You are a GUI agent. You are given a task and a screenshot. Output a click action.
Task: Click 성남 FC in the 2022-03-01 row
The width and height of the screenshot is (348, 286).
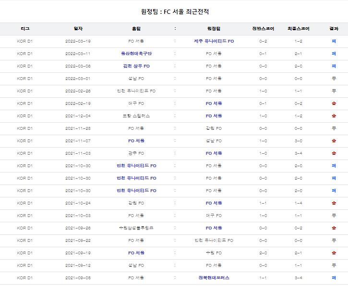[136, 79]
